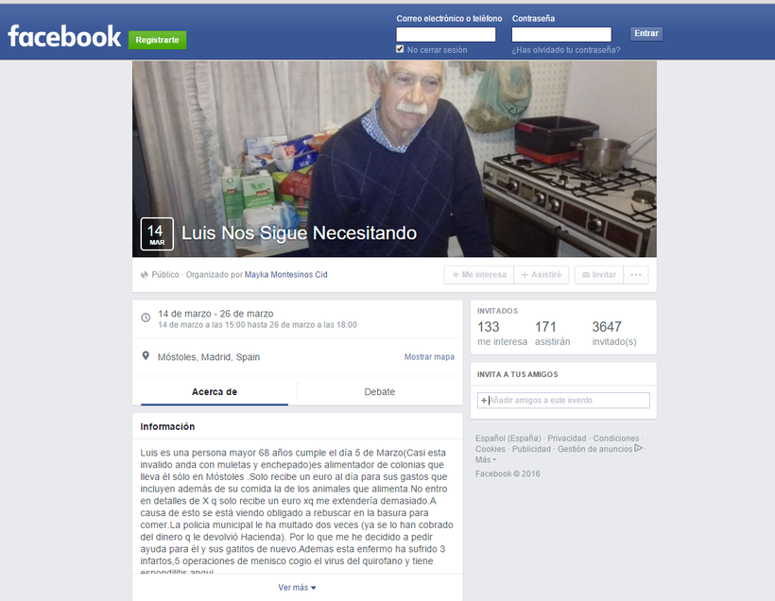Open the Más dropdown in the footer

(x=486, y=459)
